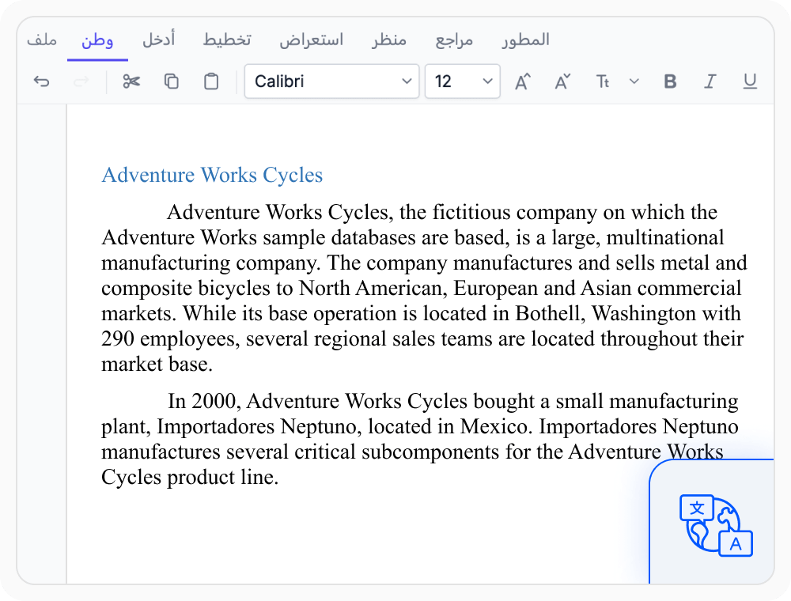Click the words "market base."
The image size is (791, 601).
(157, 364)
